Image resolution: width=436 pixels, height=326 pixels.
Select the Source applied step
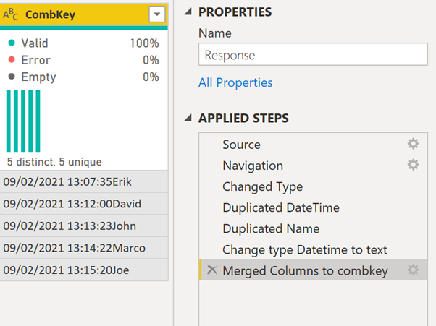tap(241, 145)
